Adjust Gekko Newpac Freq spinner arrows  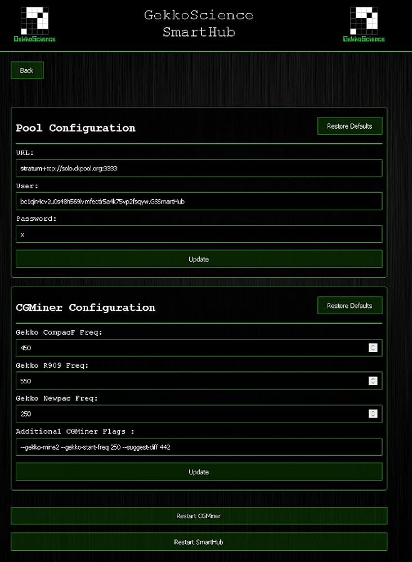click(x=373, y=414)
